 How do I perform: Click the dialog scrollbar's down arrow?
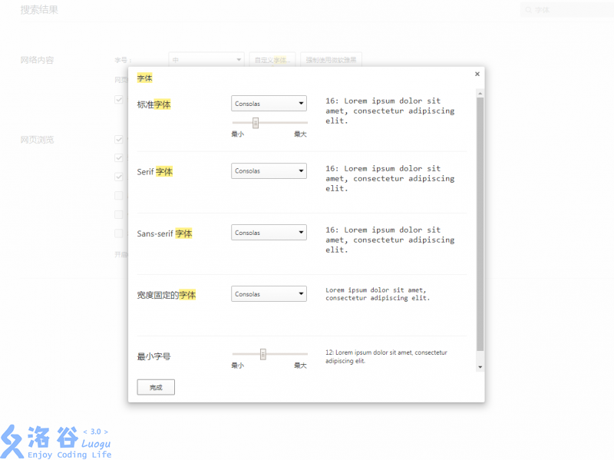point(480,367)
